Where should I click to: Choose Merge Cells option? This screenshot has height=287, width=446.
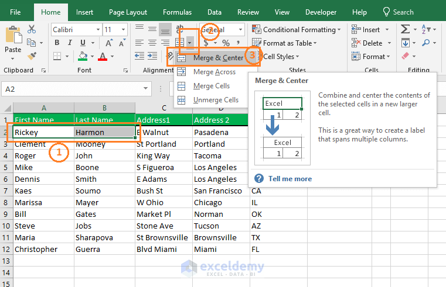(212, 86)
